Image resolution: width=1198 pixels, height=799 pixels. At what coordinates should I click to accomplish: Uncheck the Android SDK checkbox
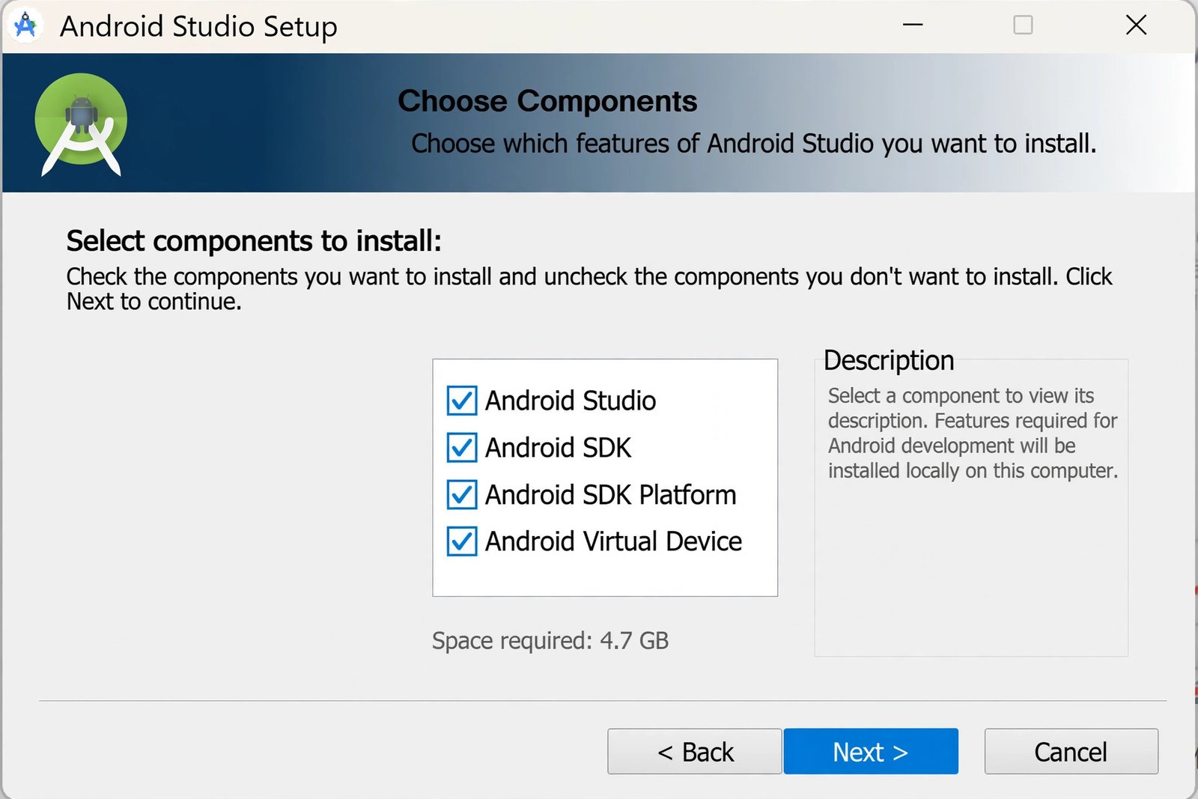461,448
